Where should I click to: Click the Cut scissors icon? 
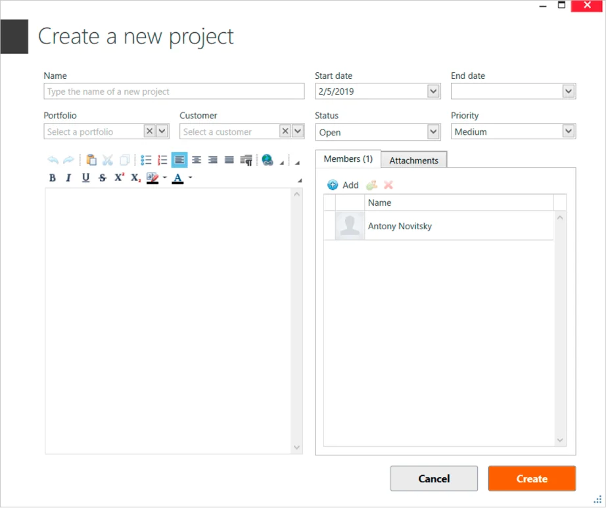(107, 160)
